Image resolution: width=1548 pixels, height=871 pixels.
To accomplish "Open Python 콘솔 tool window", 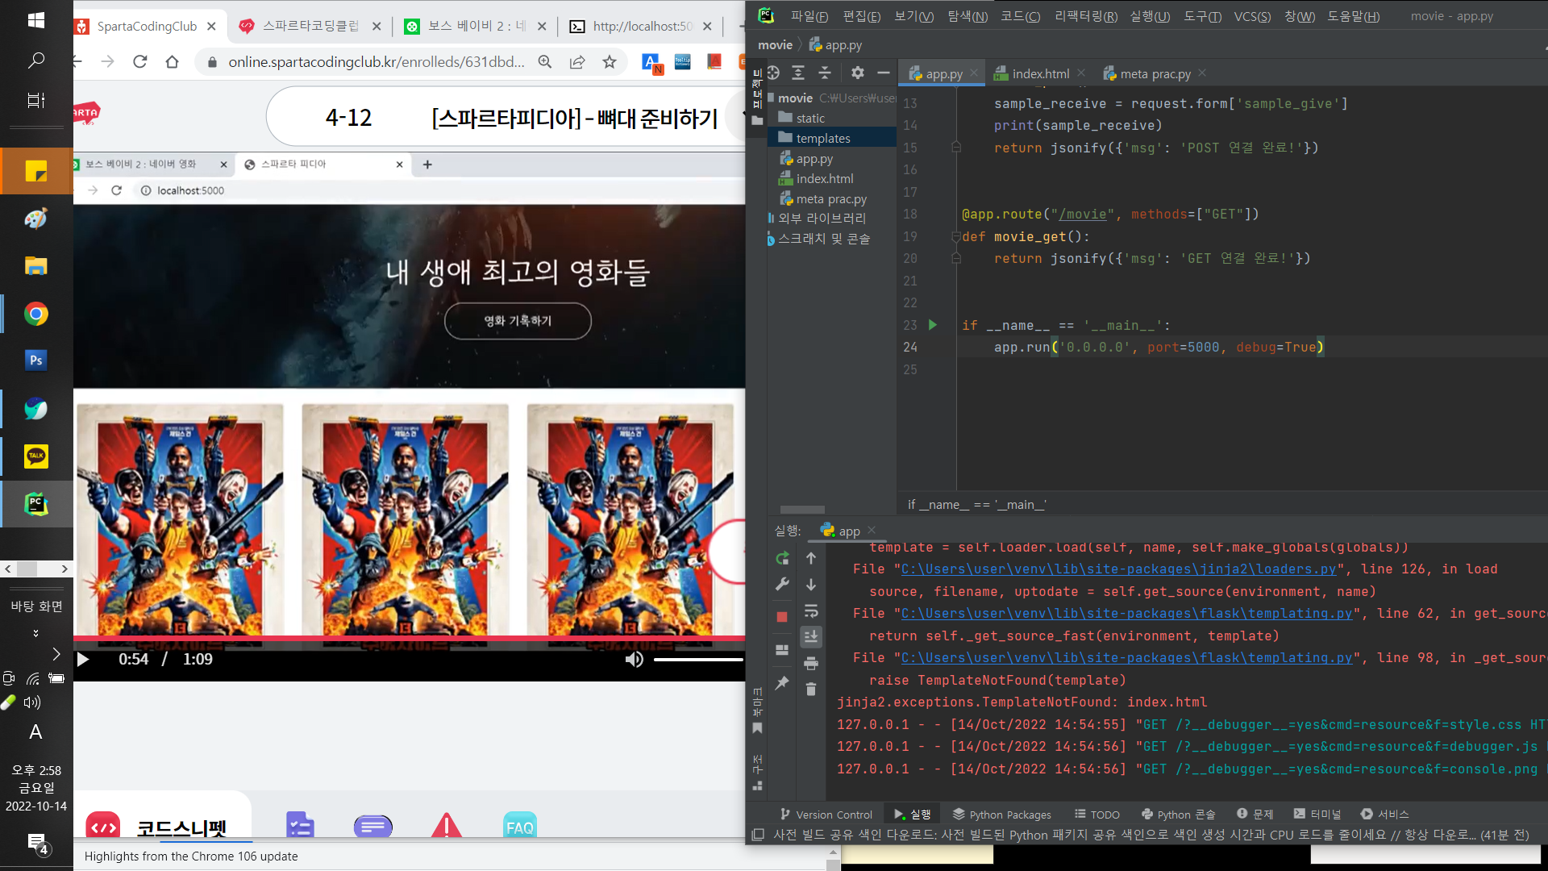I will tap(1179, 815).
